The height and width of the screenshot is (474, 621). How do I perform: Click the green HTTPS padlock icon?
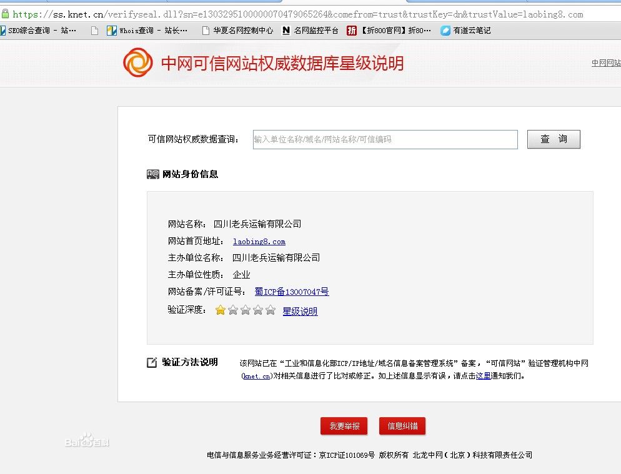5,13
